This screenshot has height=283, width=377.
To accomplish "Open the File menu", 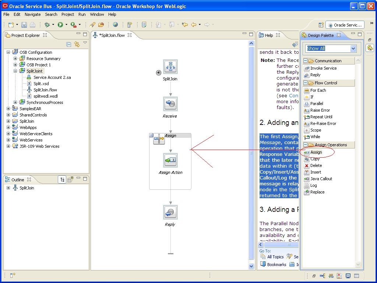I will pos(6,14).
